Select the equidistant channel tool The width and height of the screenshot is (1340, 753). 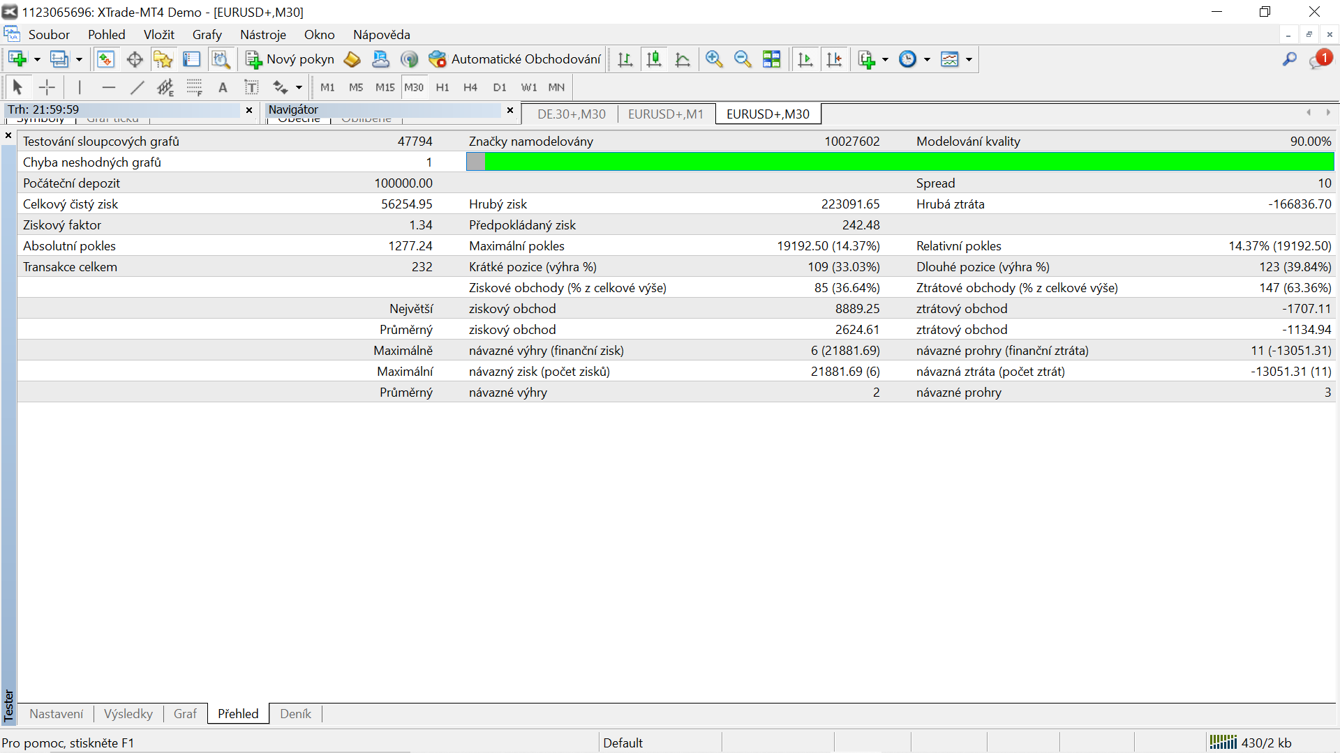pyautogui.click(x=165, y=87)
